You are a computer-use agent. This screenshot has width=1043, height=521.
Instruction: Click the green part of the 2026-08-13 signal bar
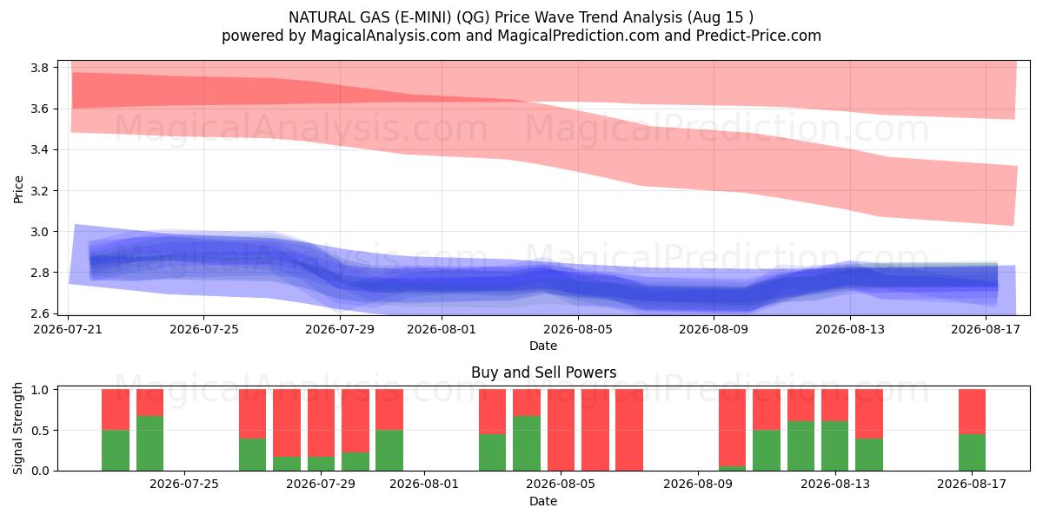coord(834,446)
